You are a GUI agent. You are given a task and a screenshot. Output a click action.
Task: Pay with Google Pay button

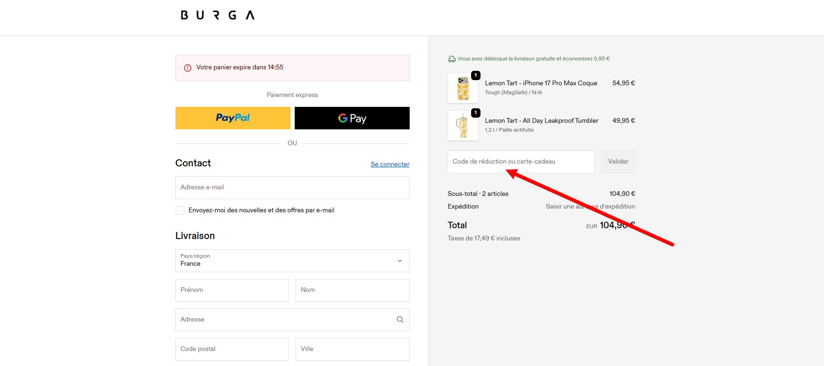[352, 118]
